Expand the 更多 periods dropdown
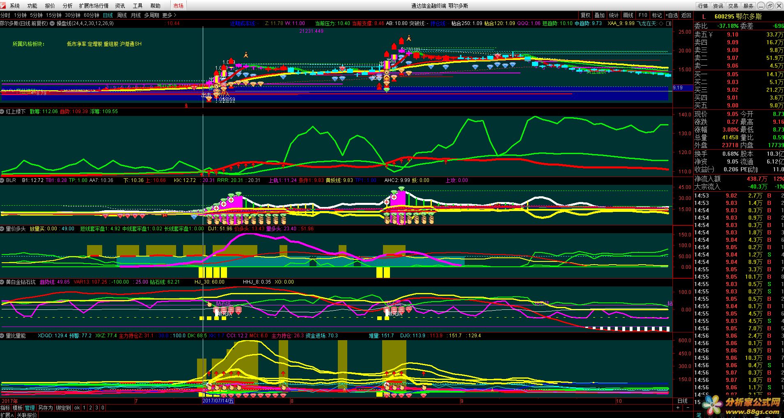784x418 pixels. coord(169,15)
